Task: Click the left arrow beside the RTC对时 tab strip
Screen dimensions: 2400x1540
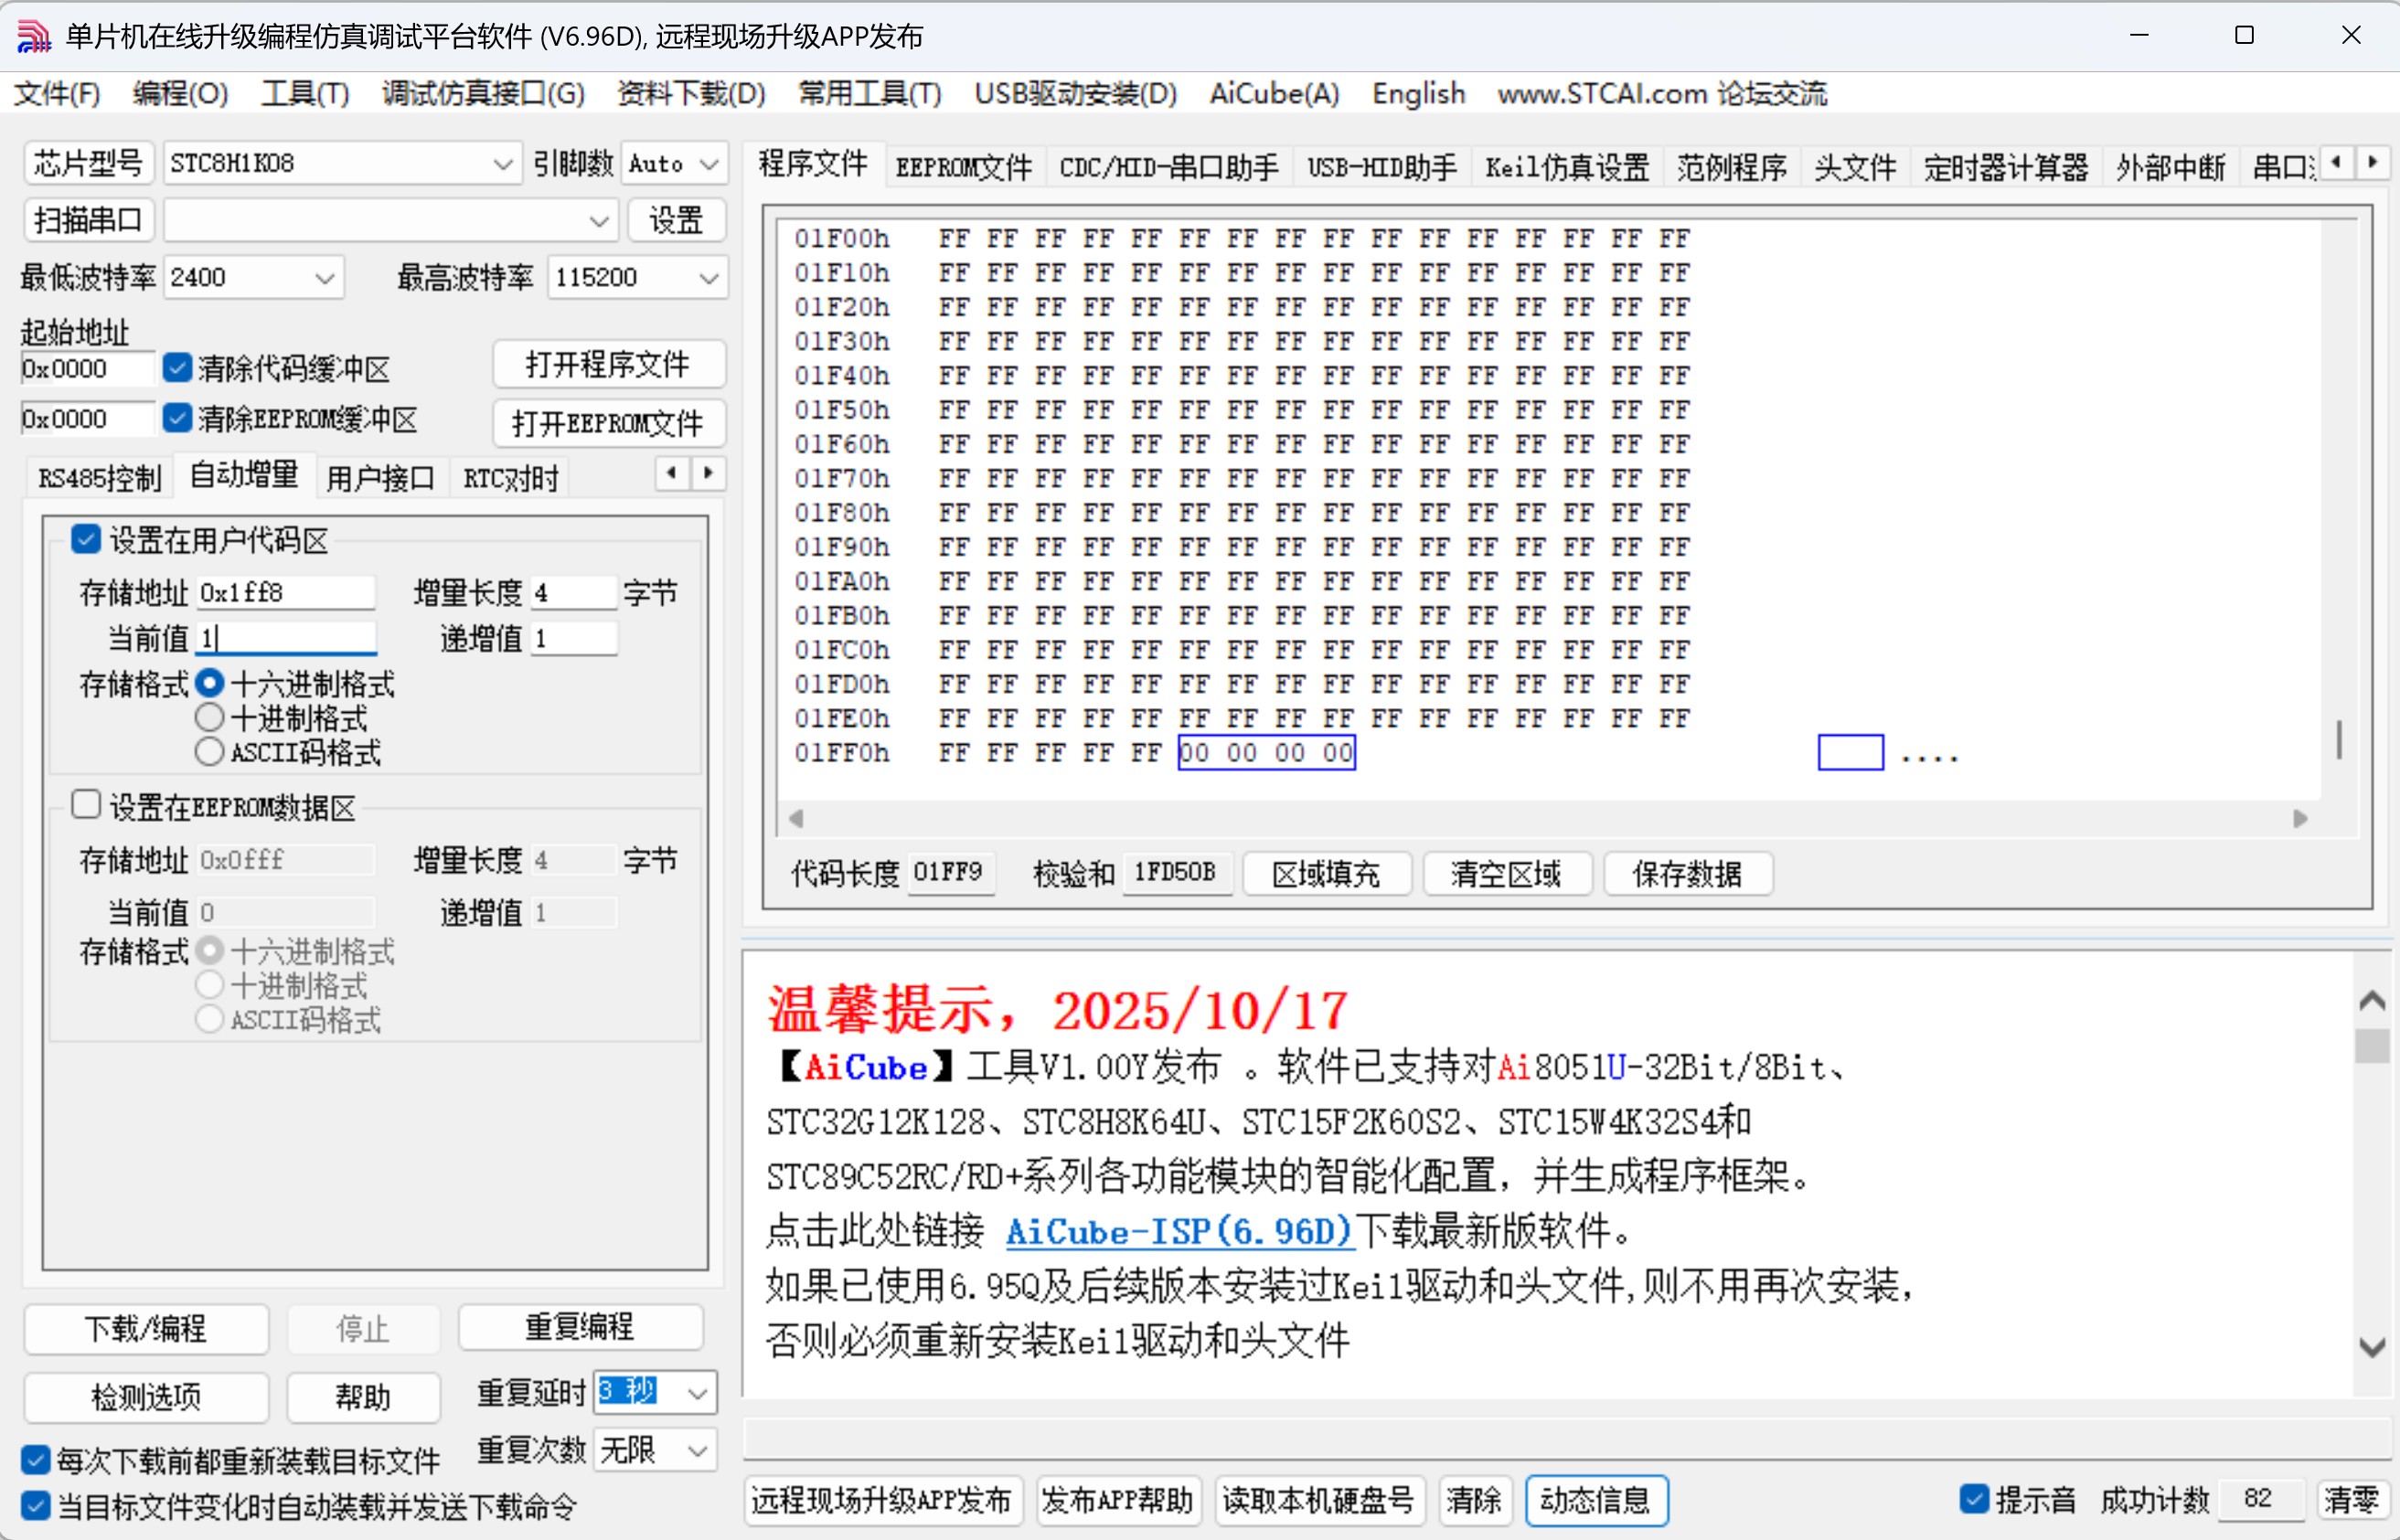Action: [671, 474]
